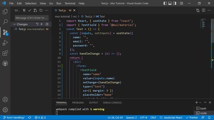Click the synchronize changes icon in status bar
Viewport: 214px width, 120px height.
pyautogui.click(x=30, y=118)
